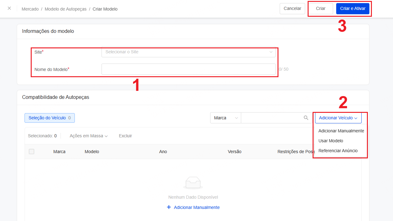This screenshot has width=393, height=221.
Task: Choose Adicionar Manualmente from the dropdown menu
Action: (x=341, y=131)
